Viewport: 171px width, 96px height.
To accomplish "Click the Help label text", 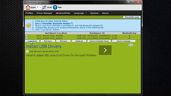I will pos(60,7).
